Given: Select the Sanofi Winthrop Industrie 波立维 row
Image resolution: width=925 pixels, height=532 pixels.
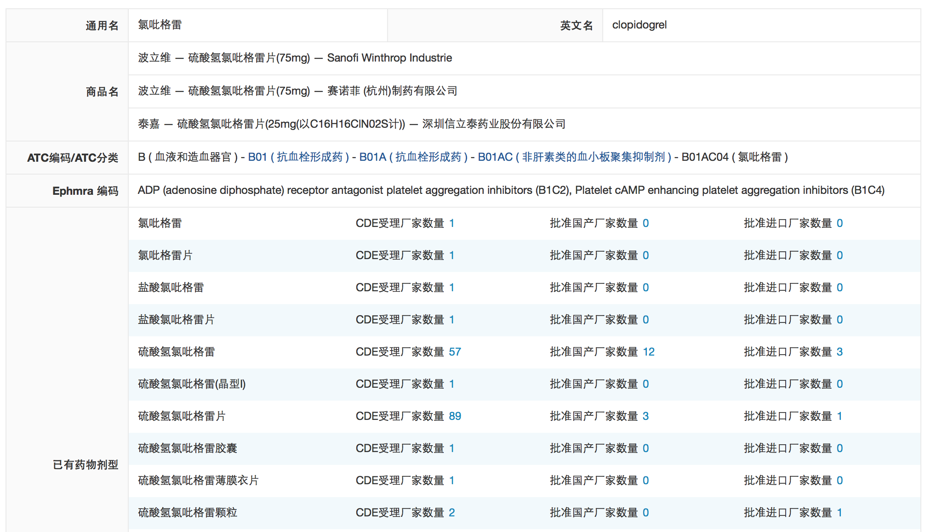Looking at the screenshot, I should click(x=525, y=58).
